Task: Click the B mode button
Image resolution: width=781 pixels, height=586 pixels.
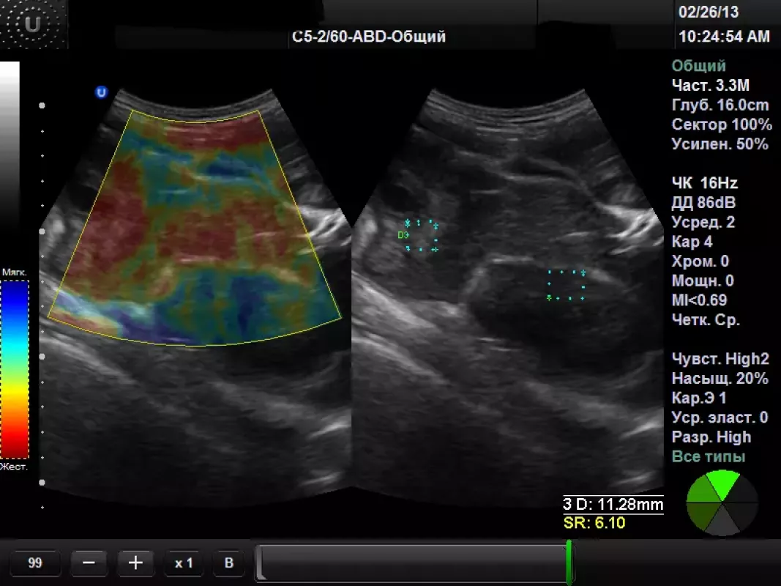Action: pyautogui.click(x=228, y=563)
